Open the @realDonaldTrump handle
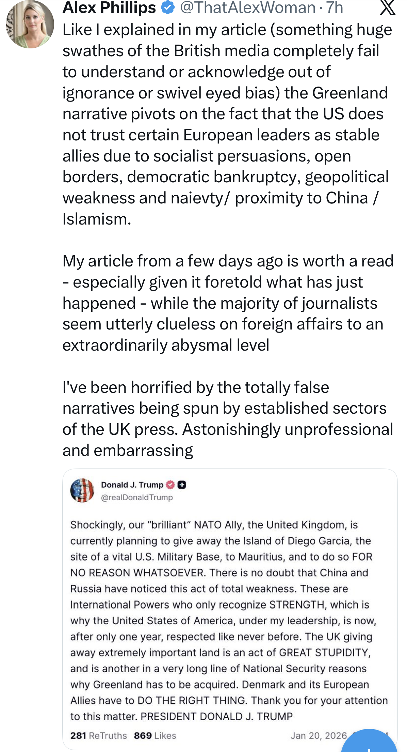The width and height of the screenshot is (407, 752). (137, 497)
